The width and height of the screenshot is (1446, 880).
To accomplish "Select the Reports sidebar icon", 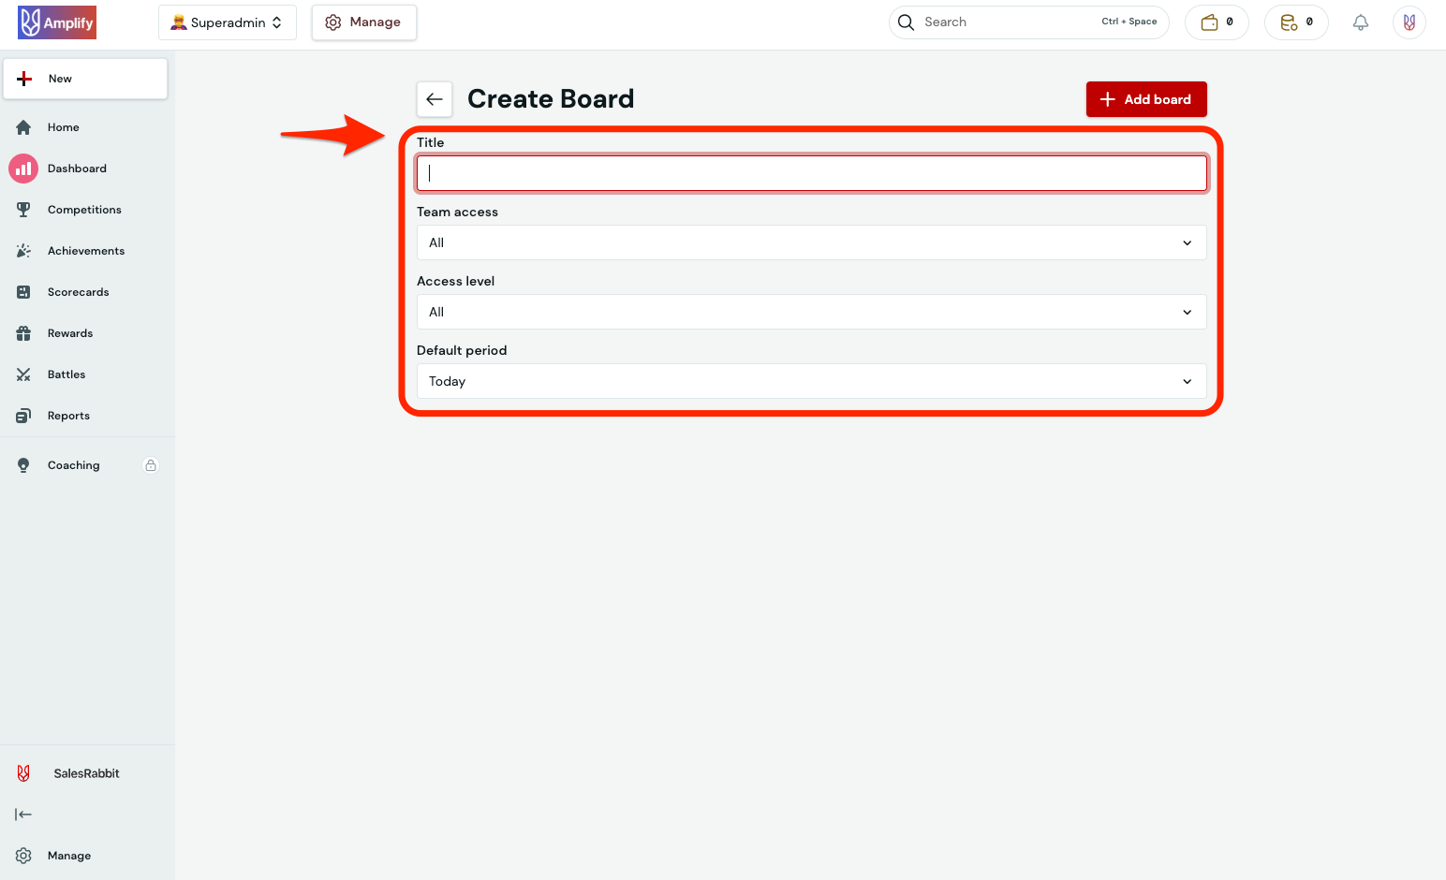I will point(23,415).
